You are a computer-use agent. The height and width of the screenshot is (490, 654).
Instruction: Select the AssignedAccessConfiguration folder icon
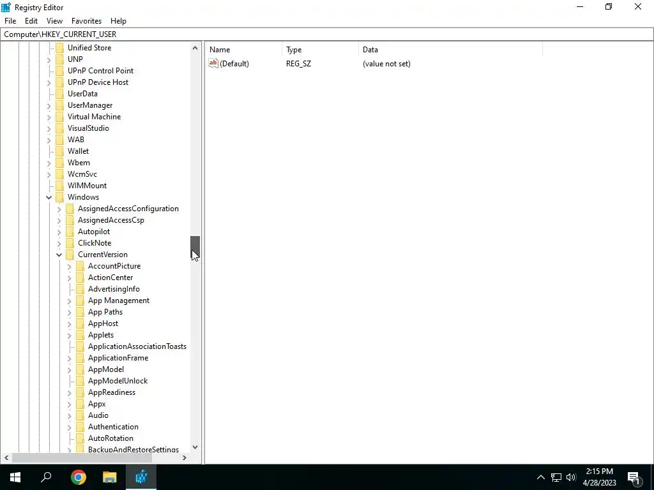click(70, 209)
